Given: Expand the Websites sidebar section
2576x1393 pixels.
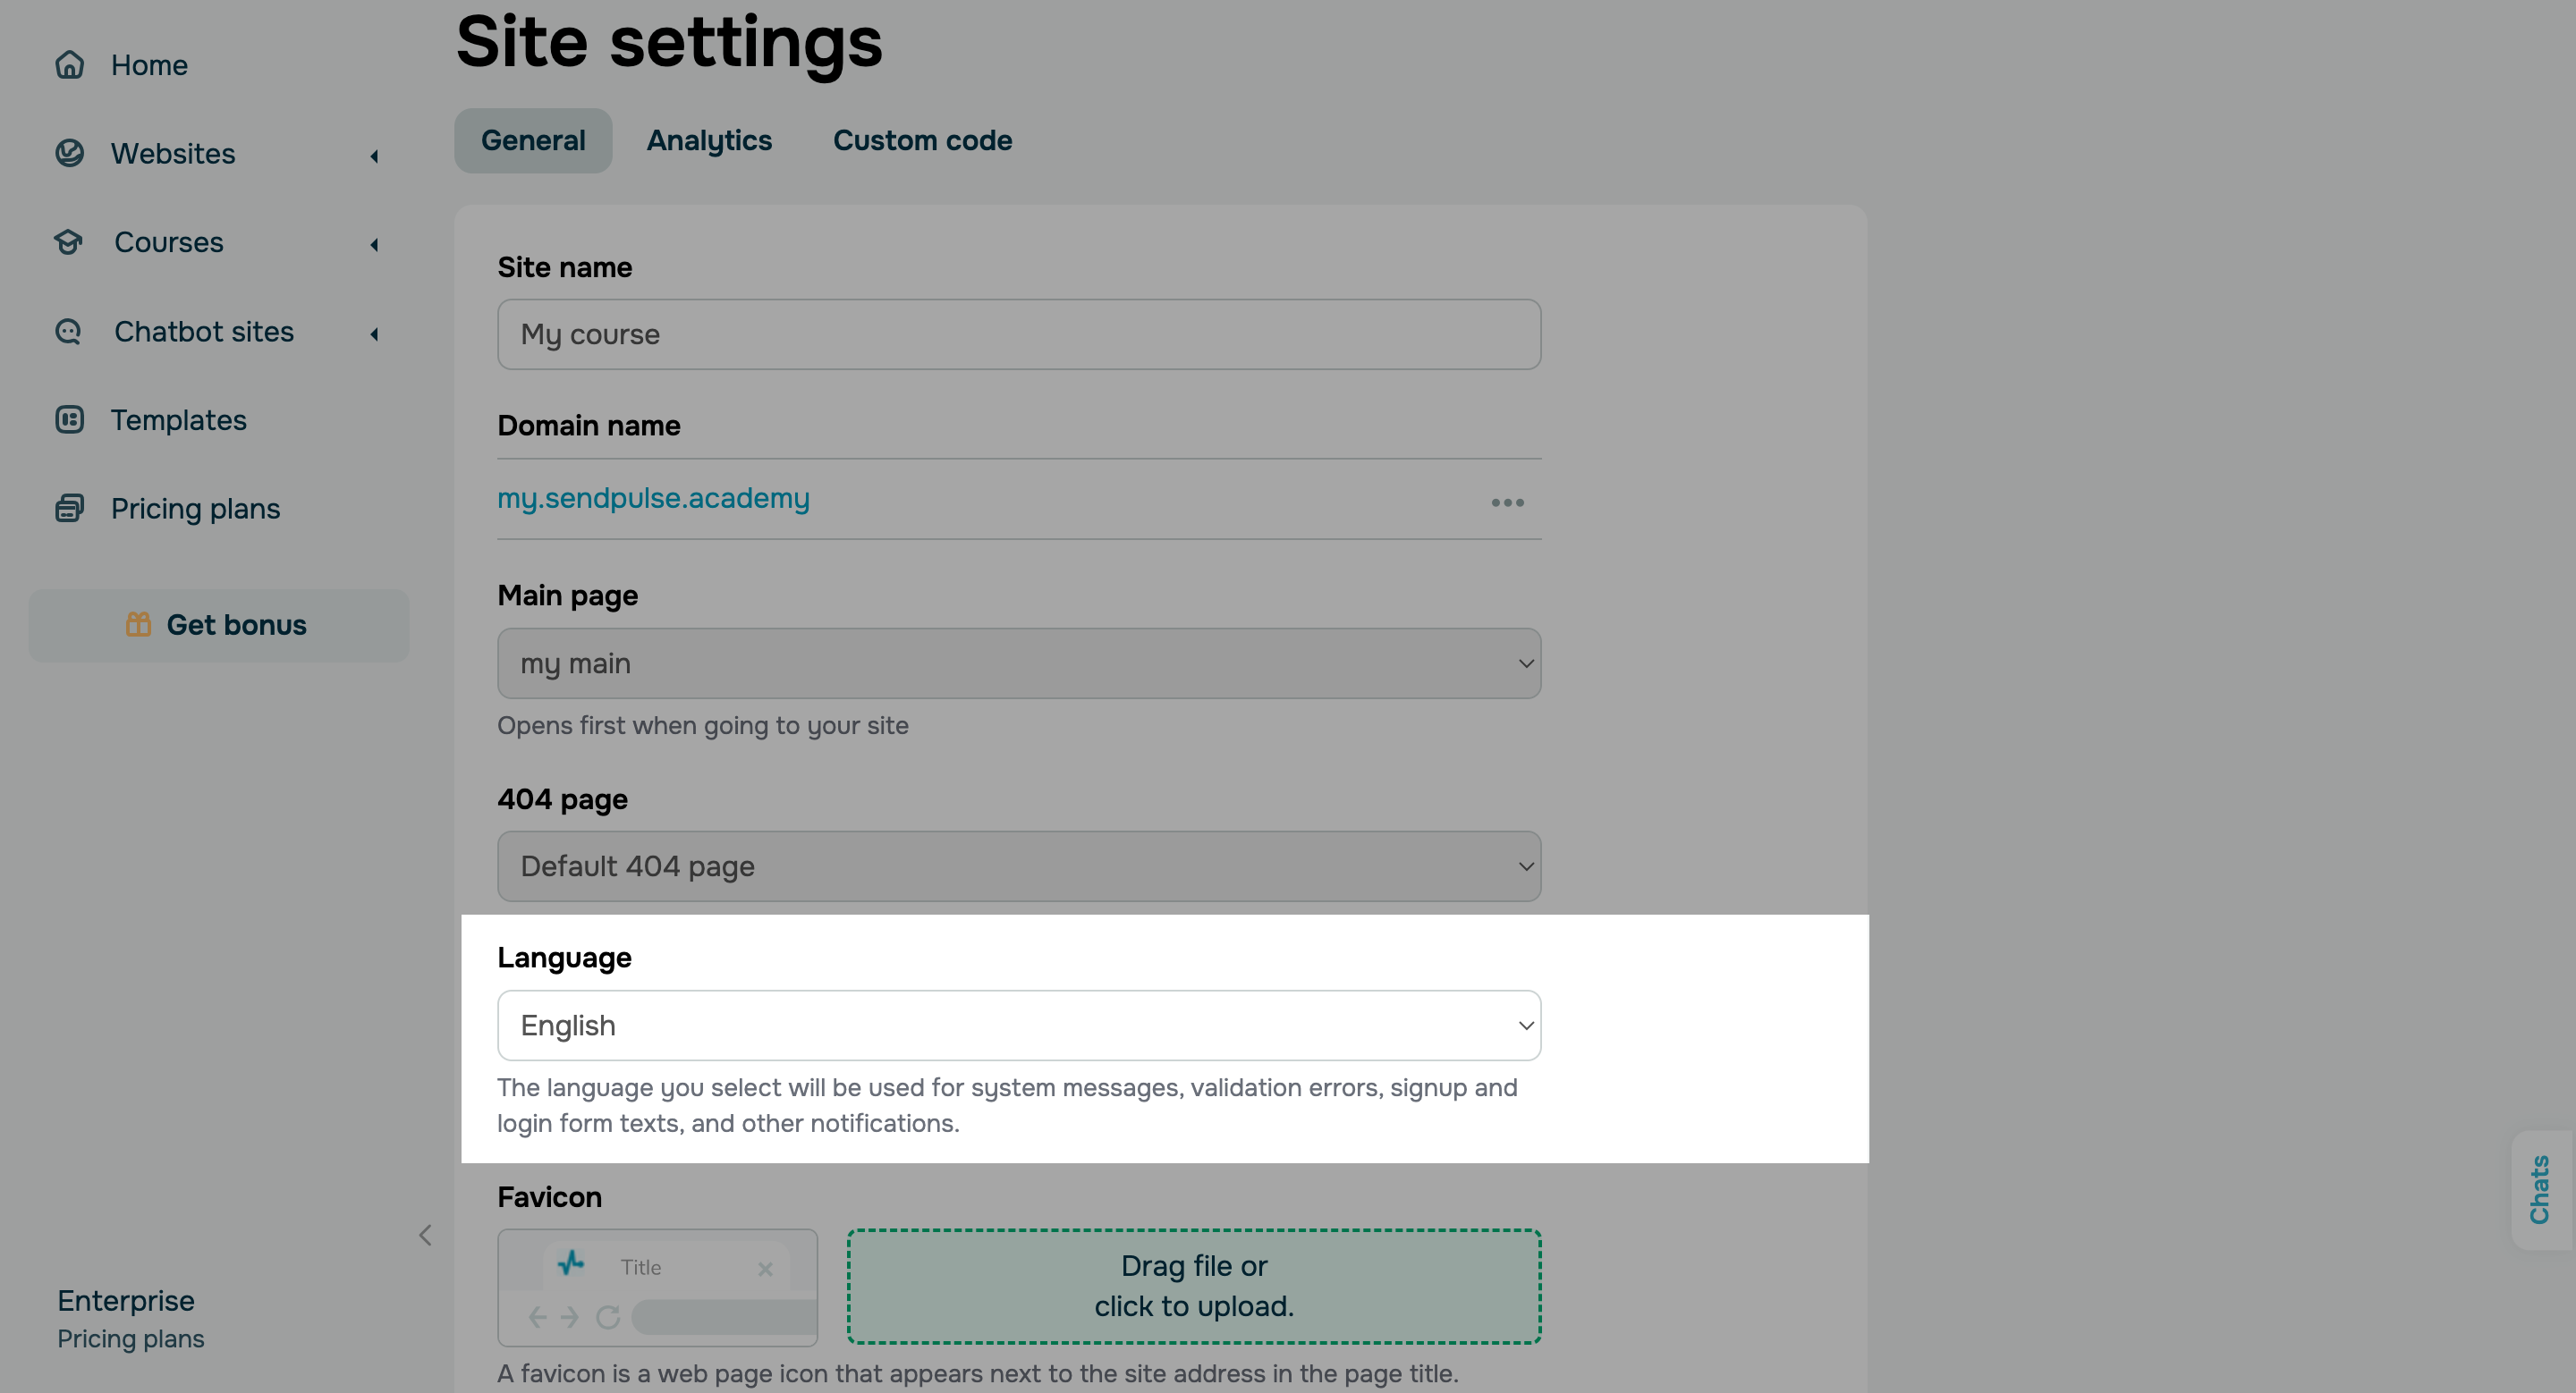Looking at the screenshot, I should (375, 156).
